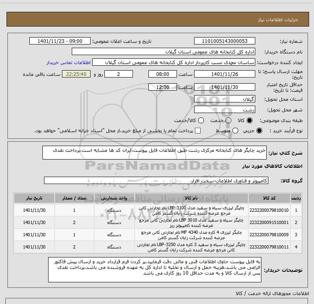Click the price validity time 12:00 field
The image size is (314, 304).
(x=163, y=87)
